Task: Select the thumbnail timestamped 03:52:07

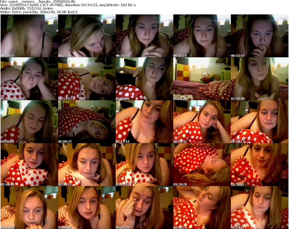Action: coord(87,208)
